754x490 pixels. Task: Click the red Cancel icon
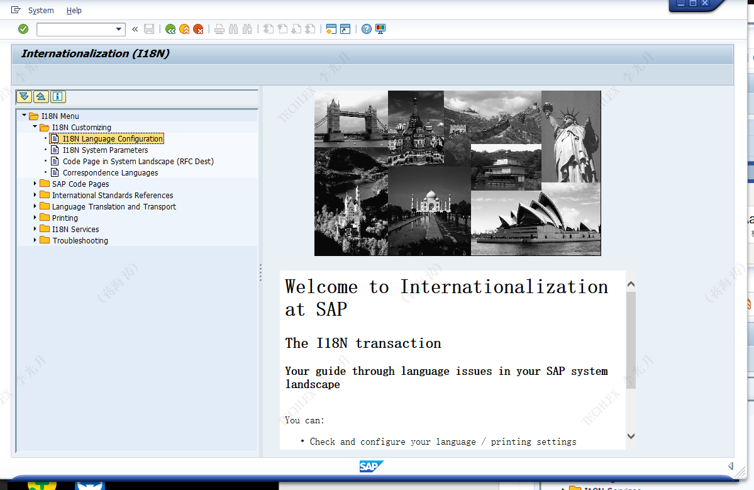pos(198,30)
